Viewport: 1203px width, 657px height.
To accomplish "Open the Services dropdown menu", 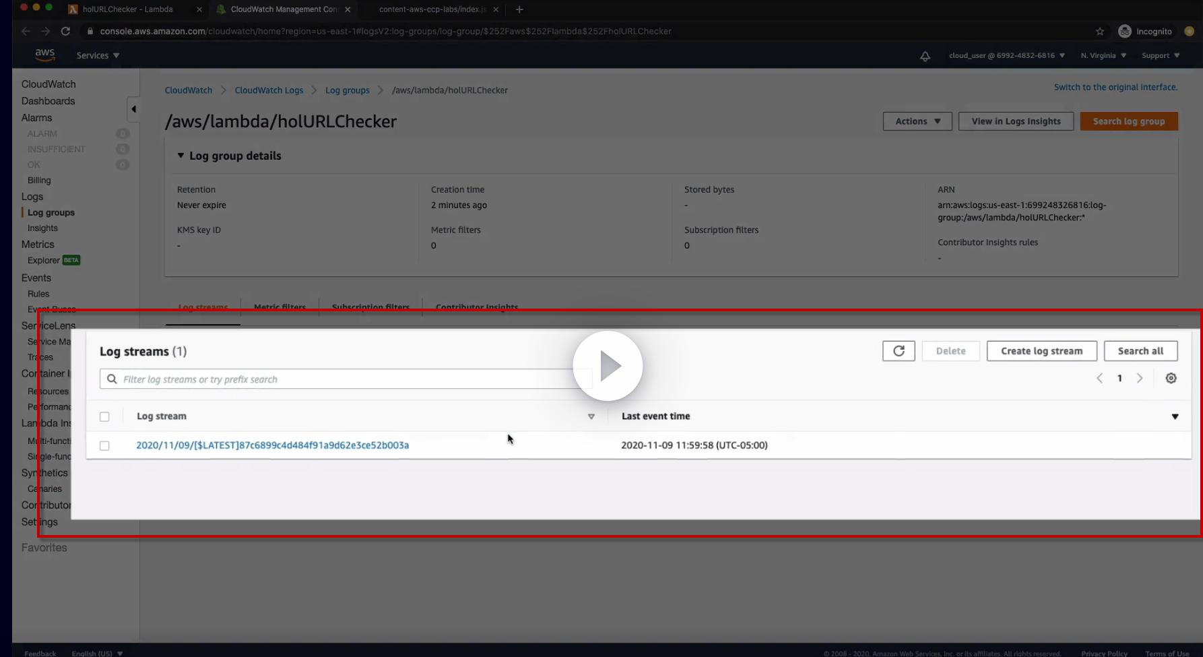I will (x=98, y=55).
